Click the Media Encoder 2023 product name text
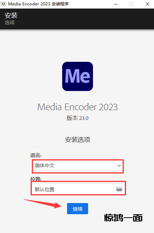Image resolution: width=154 pixels, height=233 pixels. tap(77, 107)
